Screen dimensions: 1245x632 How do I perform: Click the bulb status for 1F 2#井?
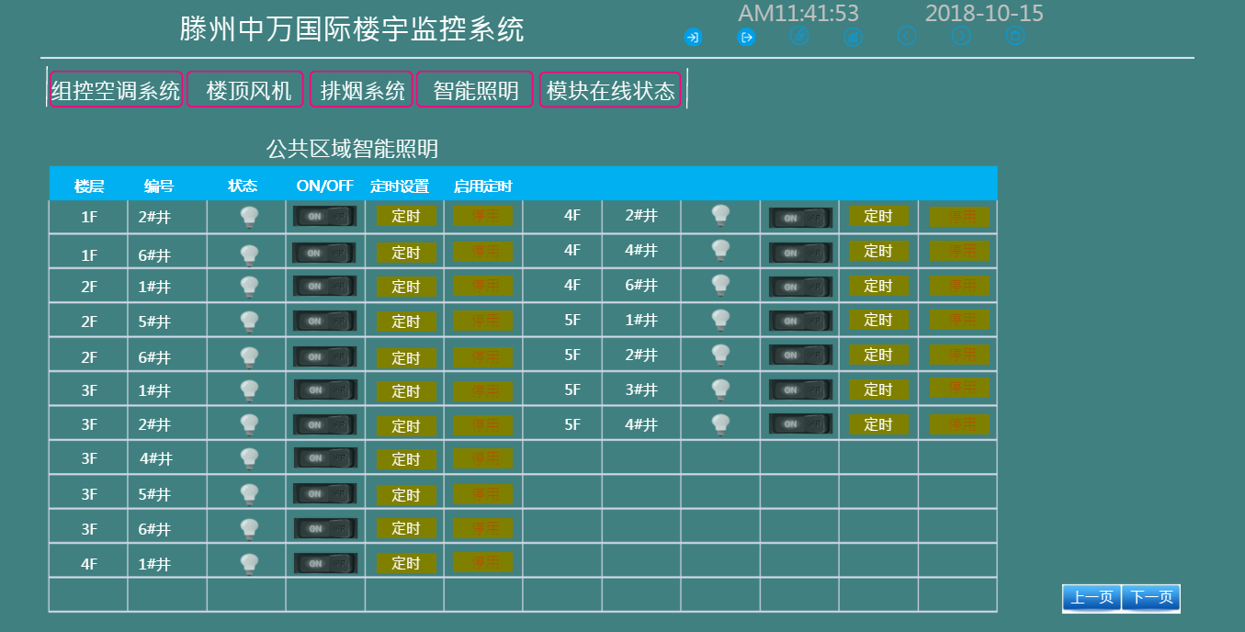(x=249, y=217)
